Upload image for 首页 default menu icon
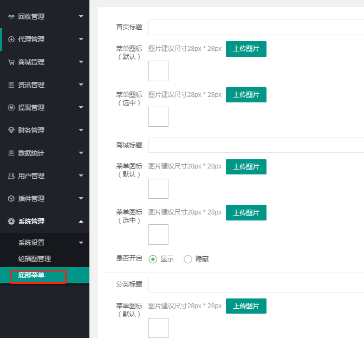Screen dimensions: 364x338 (x=246, y=49)
